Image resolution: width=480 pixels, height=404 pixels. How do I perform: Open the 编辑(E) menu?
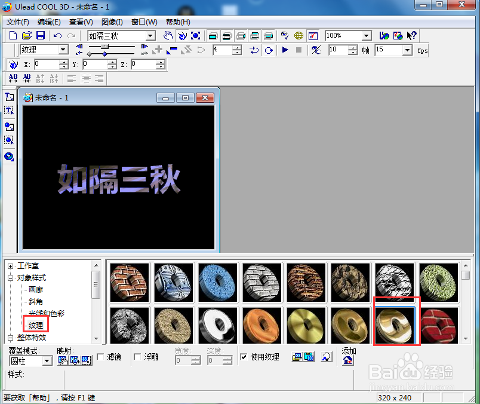pyautogui.click(x=49, y=22)
